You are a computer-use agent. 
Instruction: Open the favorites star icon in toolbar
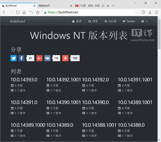coord(38,12)
